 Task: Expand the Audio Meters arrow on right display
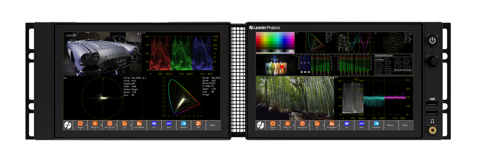click(x=338, y=125)
